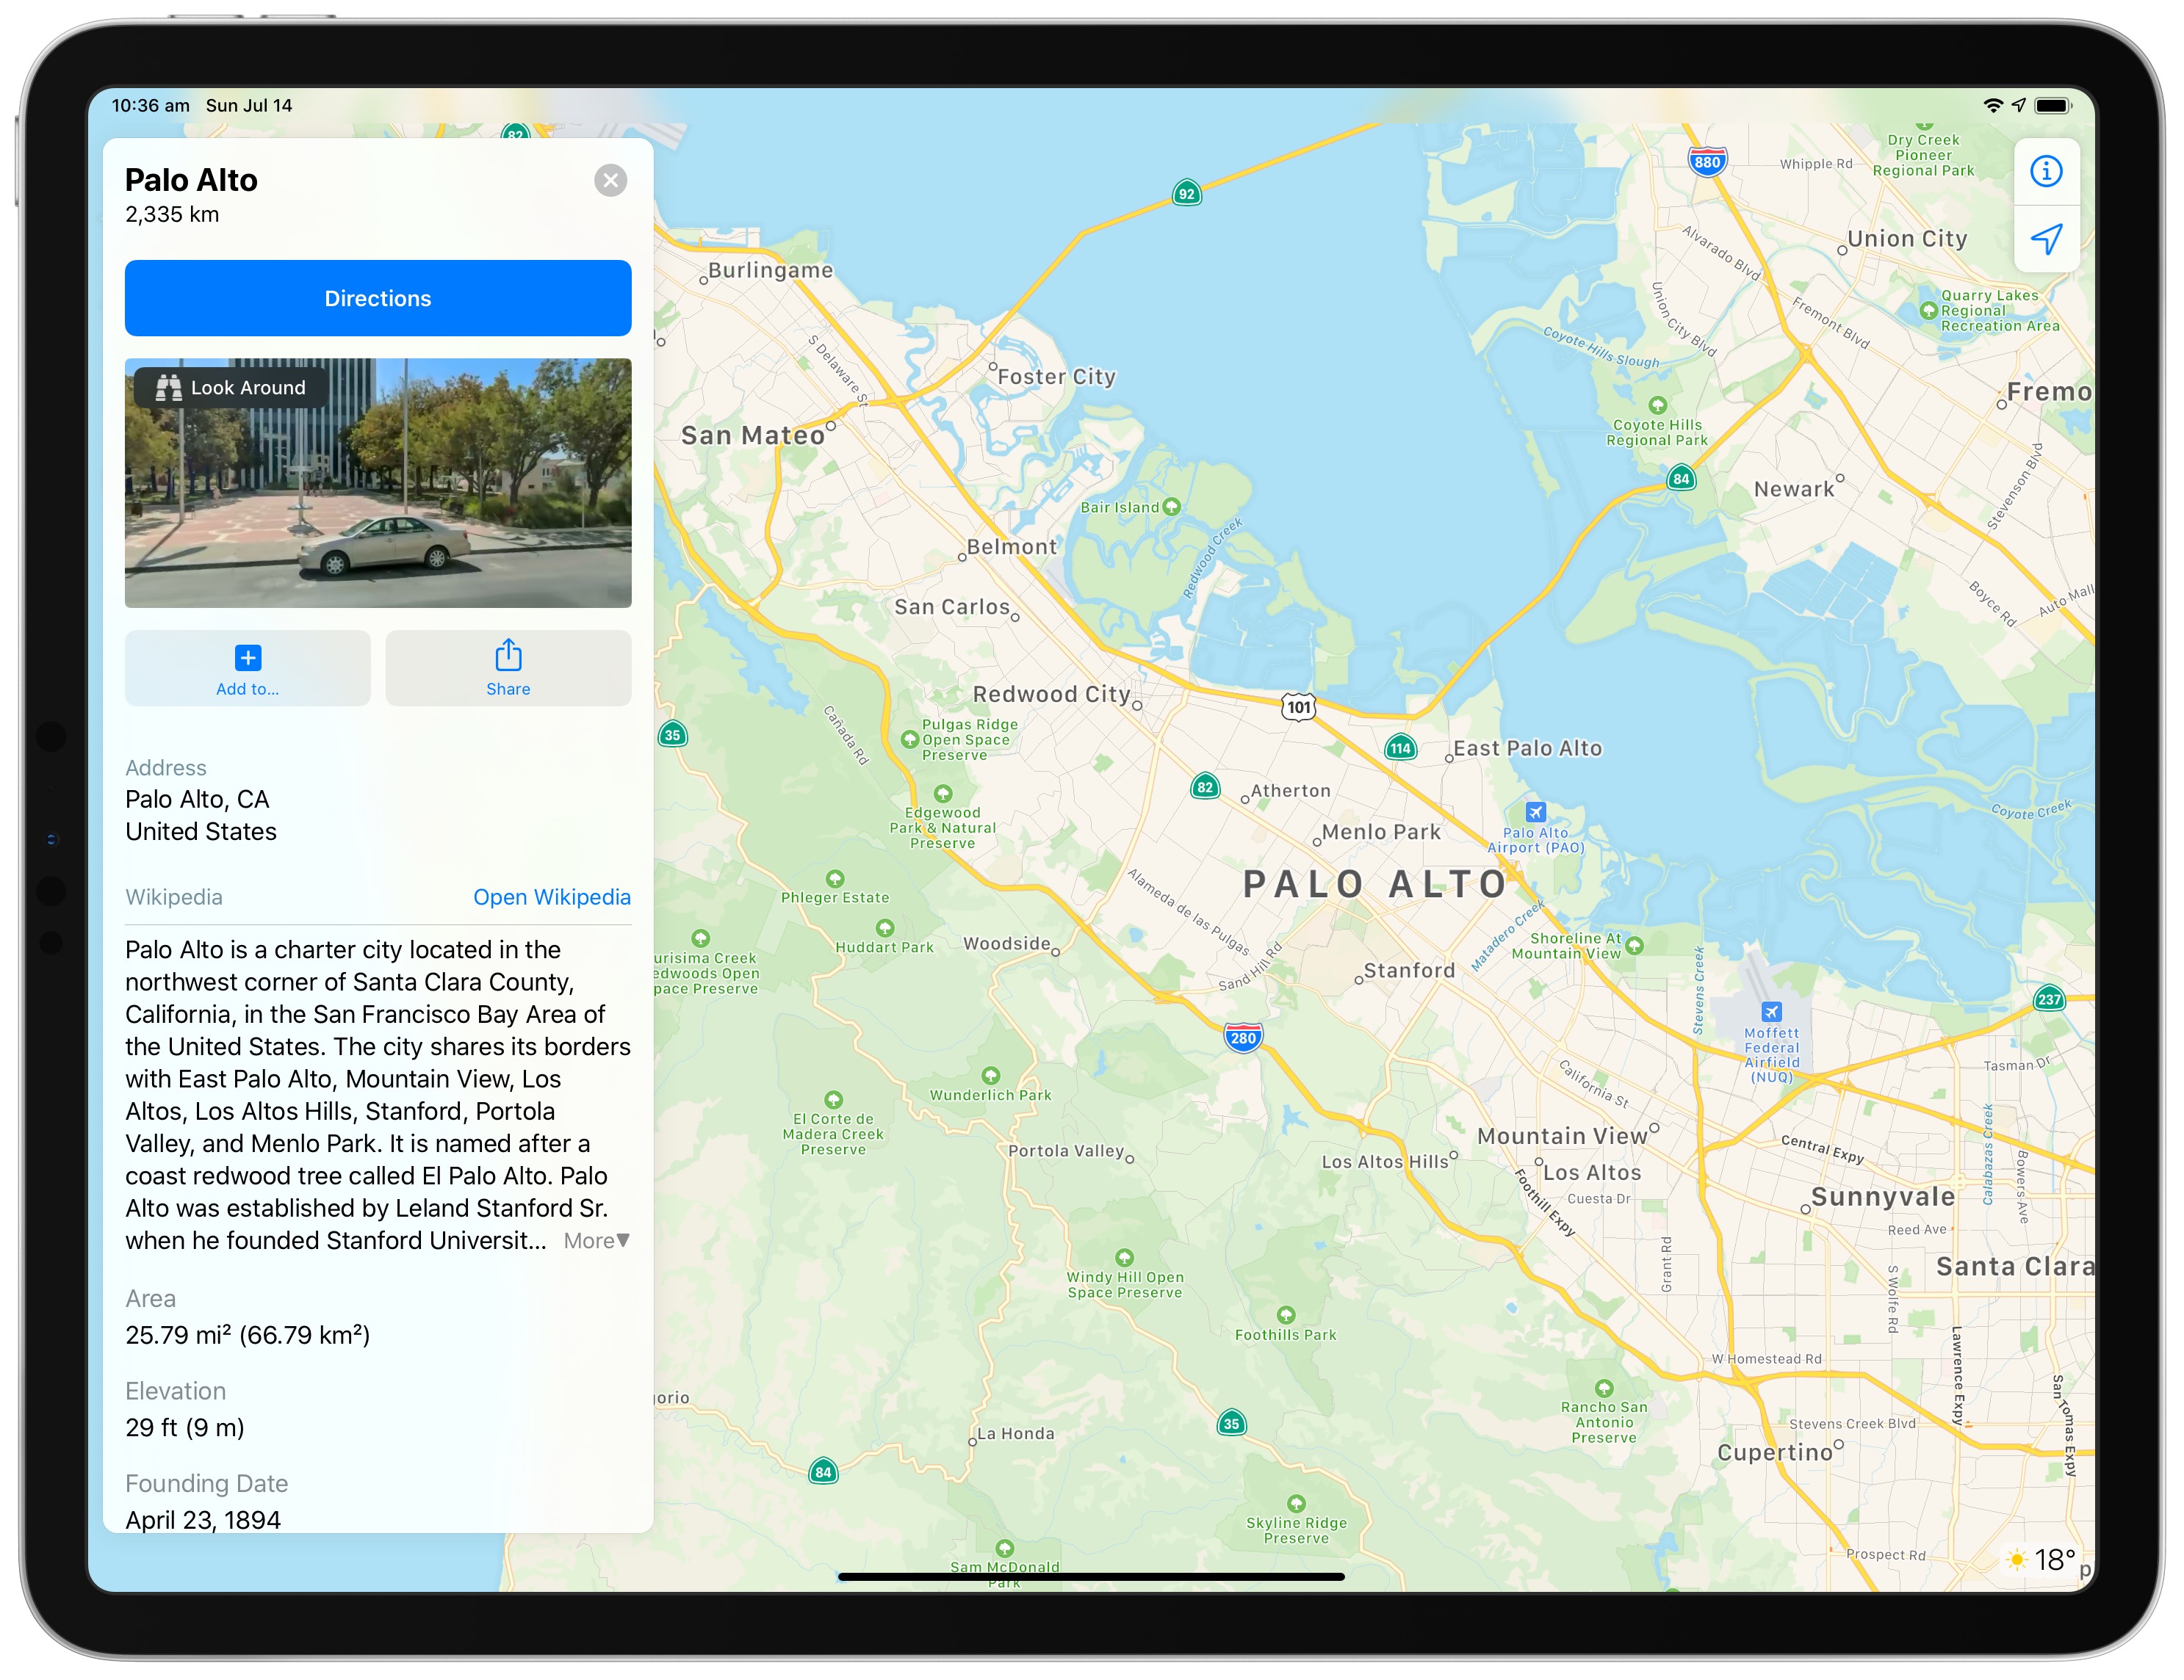Tap Route 237 highway shield
This screenshot has width=2184, height=1680.
click(2049, 999)
